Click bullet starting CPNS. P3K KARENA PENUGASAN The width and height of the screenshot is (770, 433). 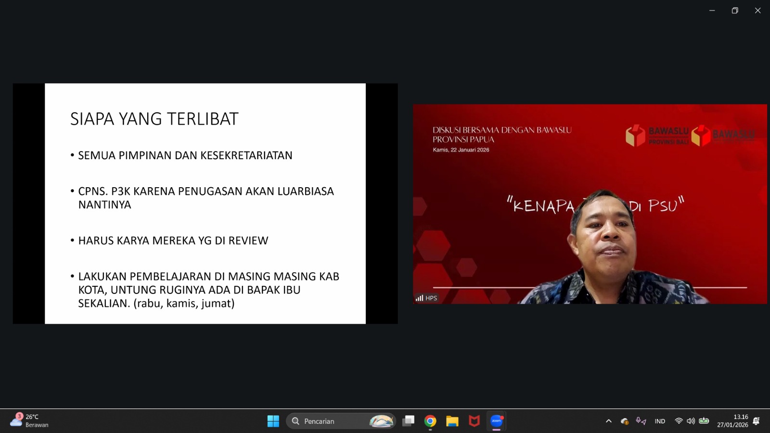(x=206, y=198)
